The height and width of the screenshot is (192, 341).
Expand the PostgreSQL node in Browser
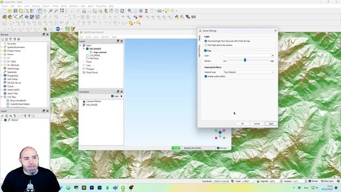point(2,76)
